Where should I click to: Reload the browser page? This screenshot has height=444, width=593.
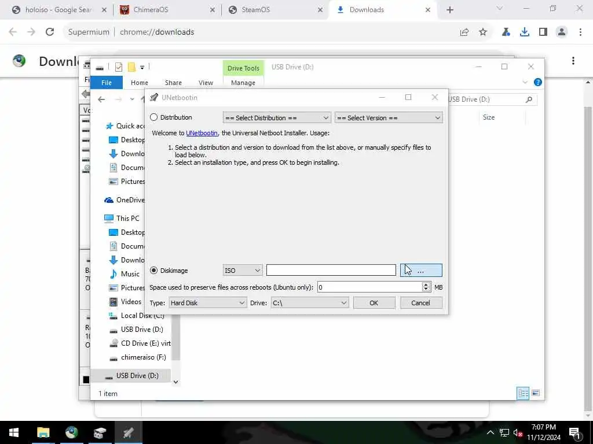(50, 32)
